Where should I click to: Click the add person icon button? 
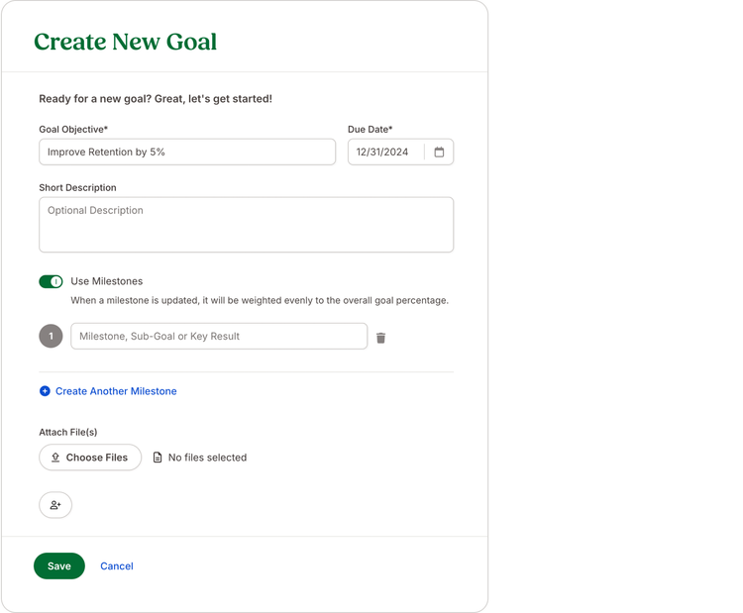tap(55, 505)
